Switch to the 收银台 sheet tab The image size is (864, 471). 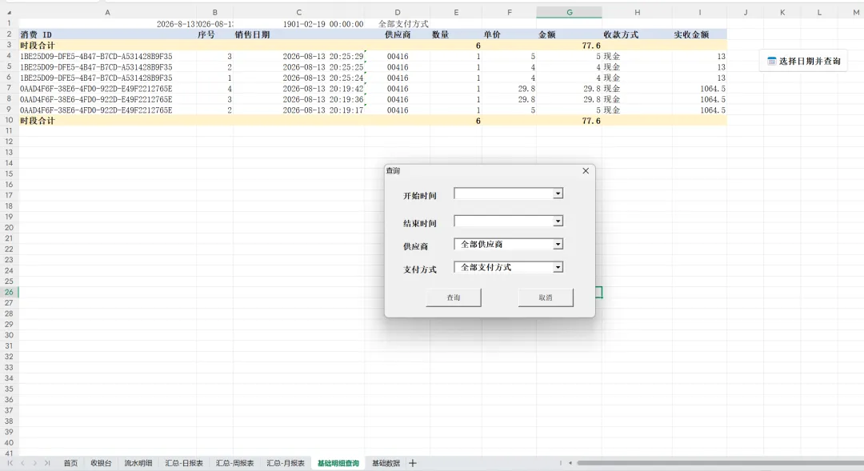coord(101,463)
